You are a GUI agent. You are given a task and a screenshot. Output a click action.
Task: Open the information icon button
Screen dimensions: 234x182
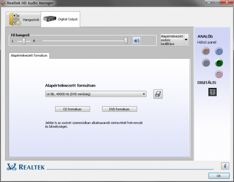[x=225, y=166]
